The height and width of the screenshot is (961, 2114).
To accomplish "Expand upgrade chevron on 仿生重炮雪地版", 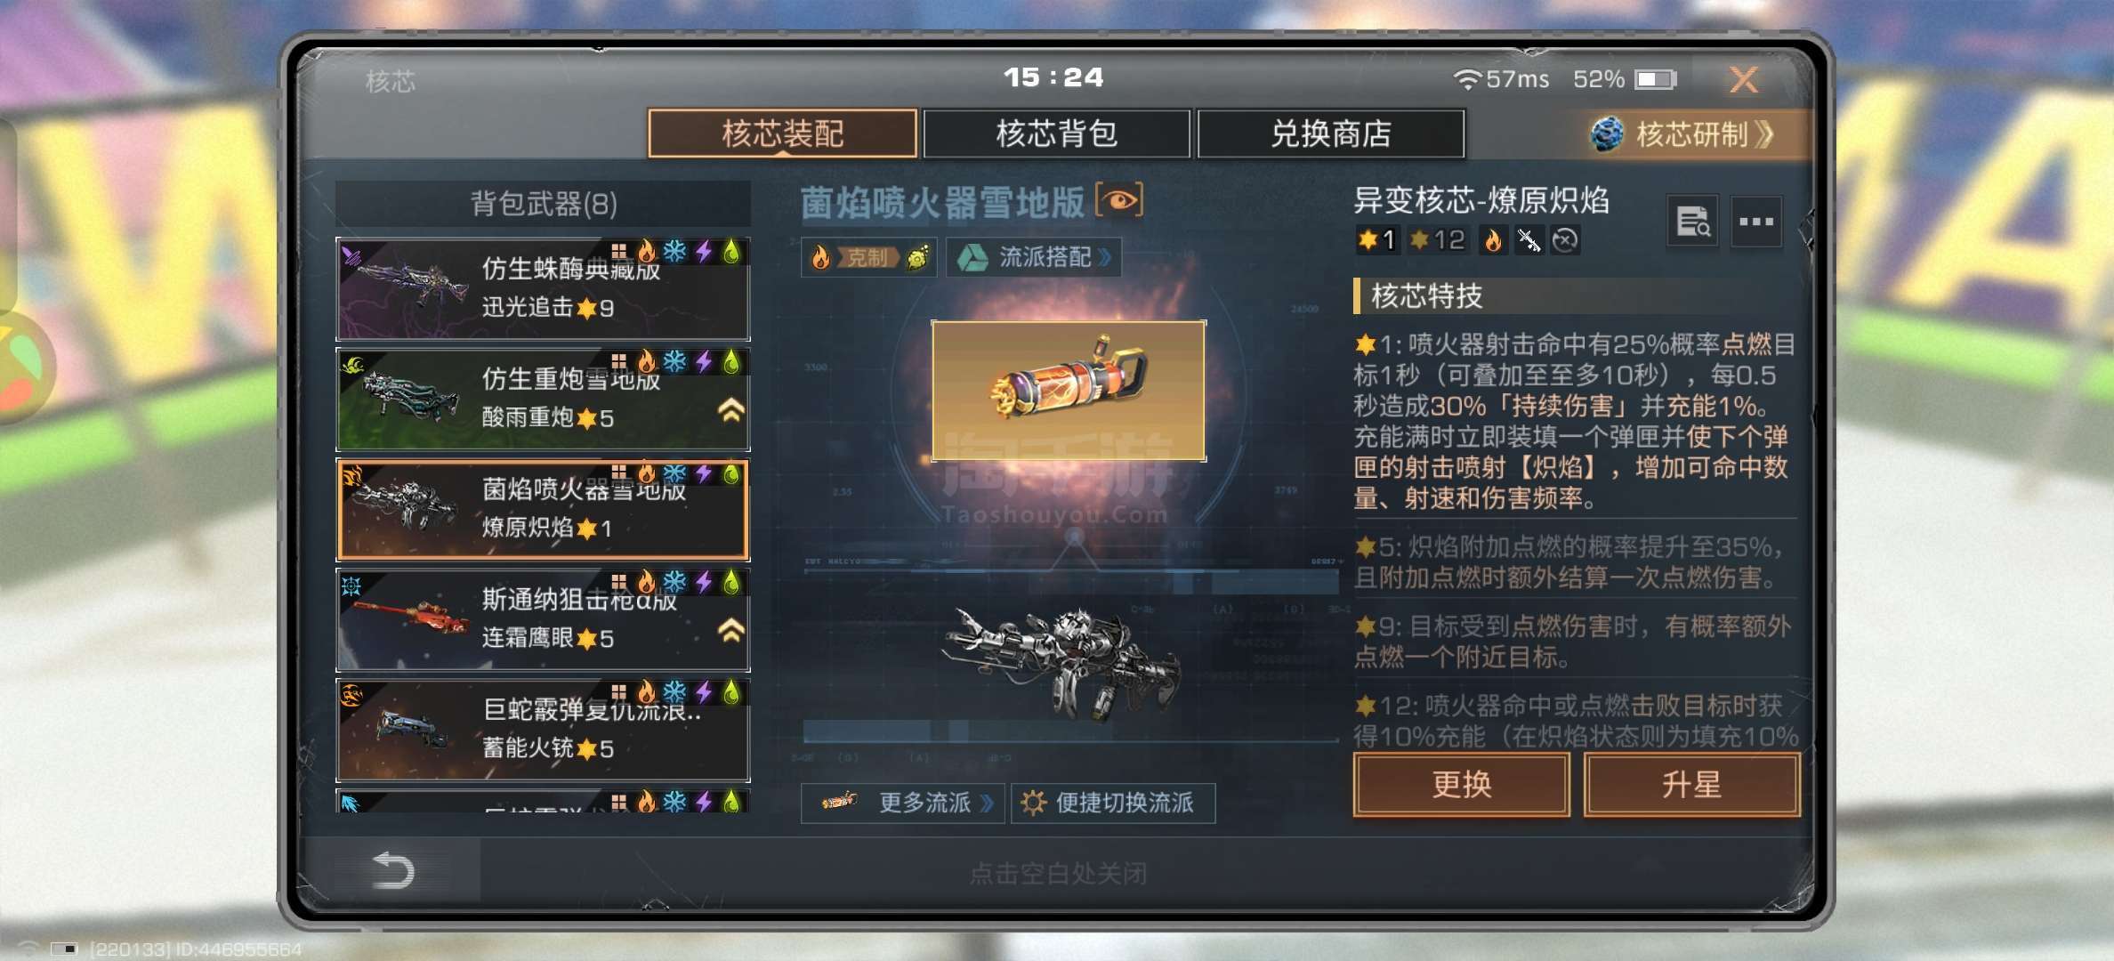I will pos(730,410).
